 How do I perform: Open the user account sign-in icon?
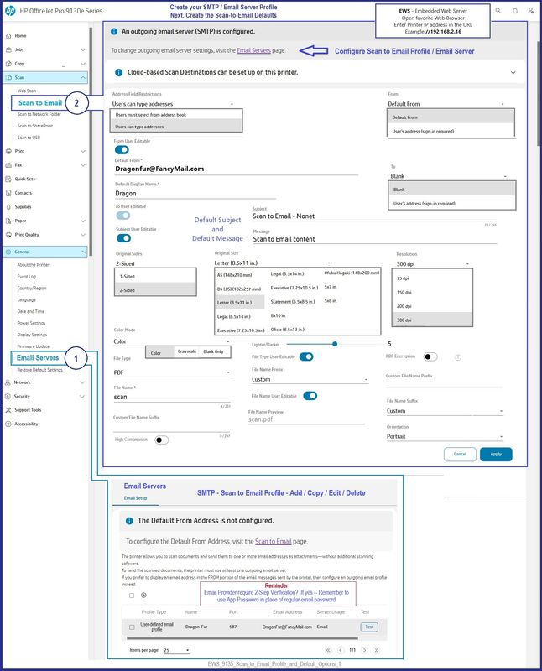pyautogui.click(x=531, y=10)
